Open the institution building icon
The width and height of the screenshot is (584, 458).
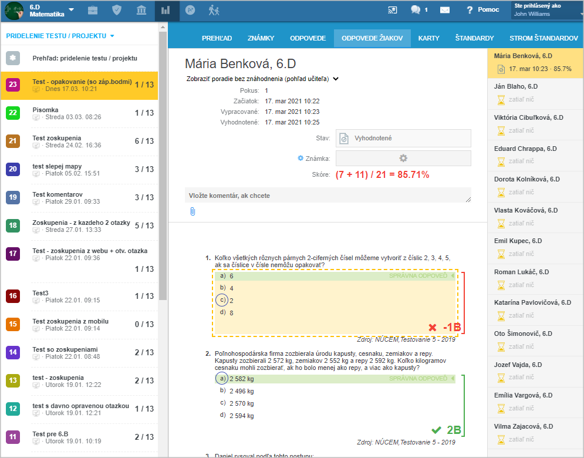point(141,10)
